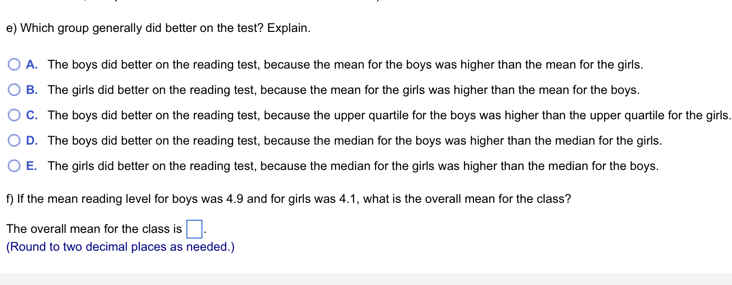Select answer choice D radio button
732x285 pixels.
tap(14, 140)
